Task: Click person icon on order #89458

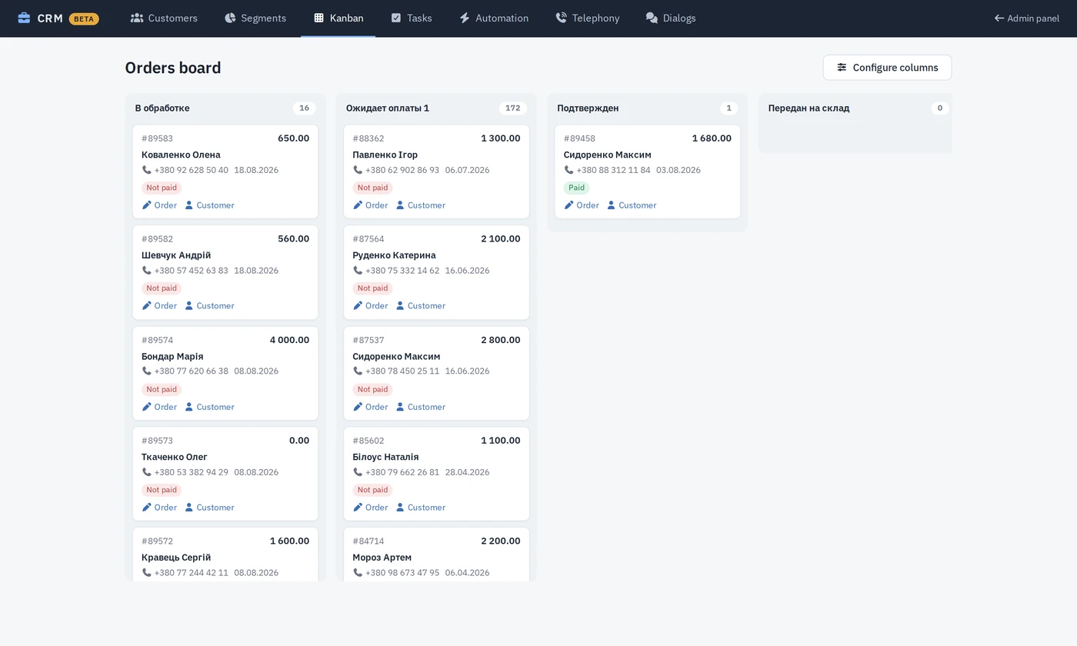Action: (612, 205)
